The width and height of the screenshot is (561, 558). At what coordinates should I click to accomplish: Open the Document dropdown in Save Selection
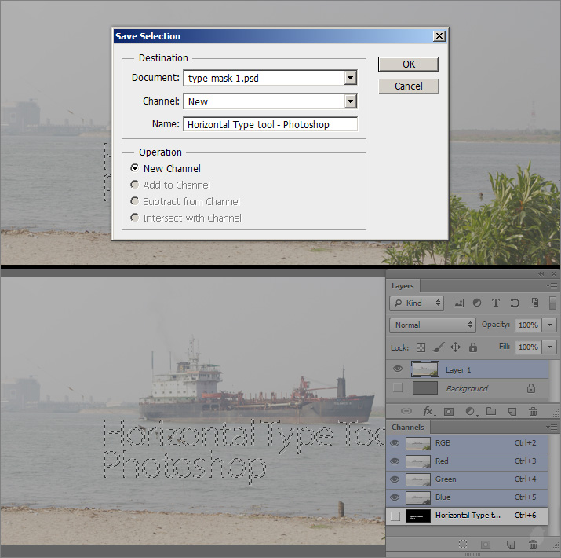pos(350,78)
